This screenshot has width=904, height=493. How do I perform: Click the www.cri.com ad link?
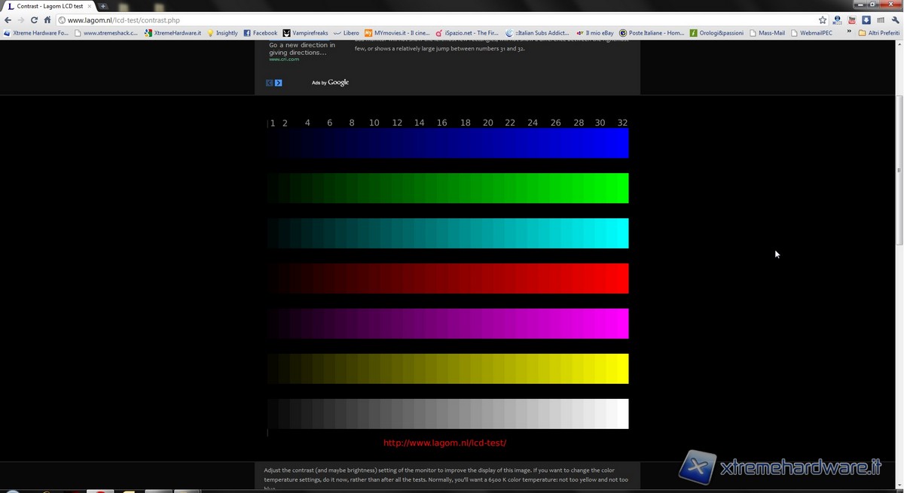284,59
